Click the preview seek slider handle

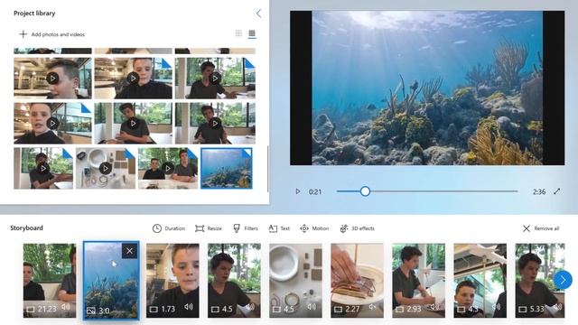[365, 191]
